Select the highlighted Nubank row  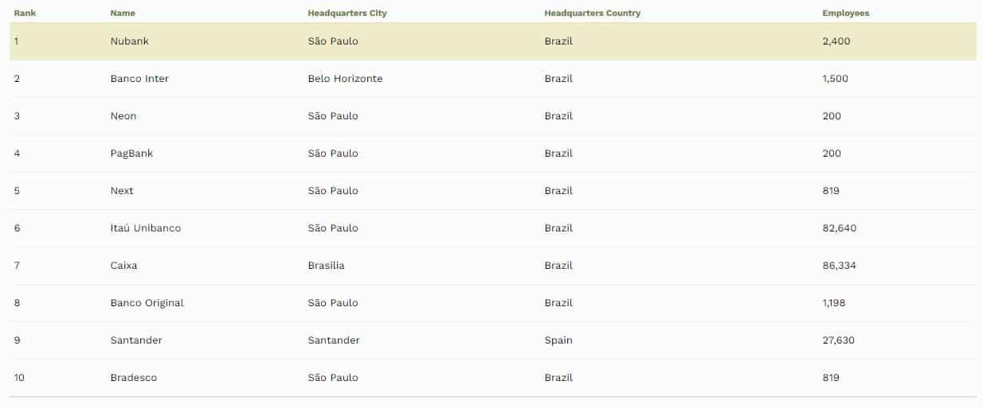coord(492,41)
